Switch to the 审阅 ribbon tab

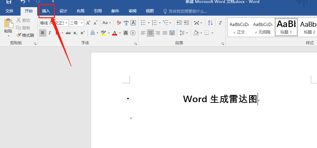(x=133, y=11)
